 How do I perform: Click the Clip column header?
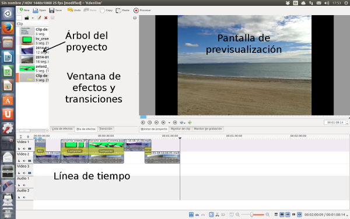pos(32,24)
